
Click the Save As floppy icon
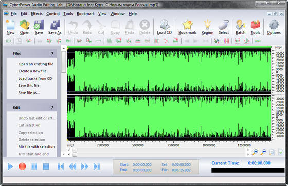(55, 27)
